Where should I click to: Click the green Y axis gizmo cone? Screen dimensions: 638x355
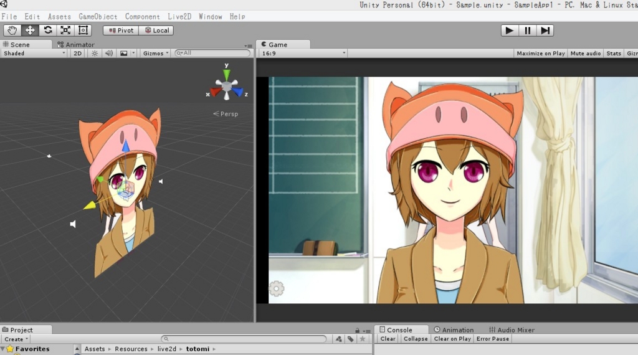[226, 74]
